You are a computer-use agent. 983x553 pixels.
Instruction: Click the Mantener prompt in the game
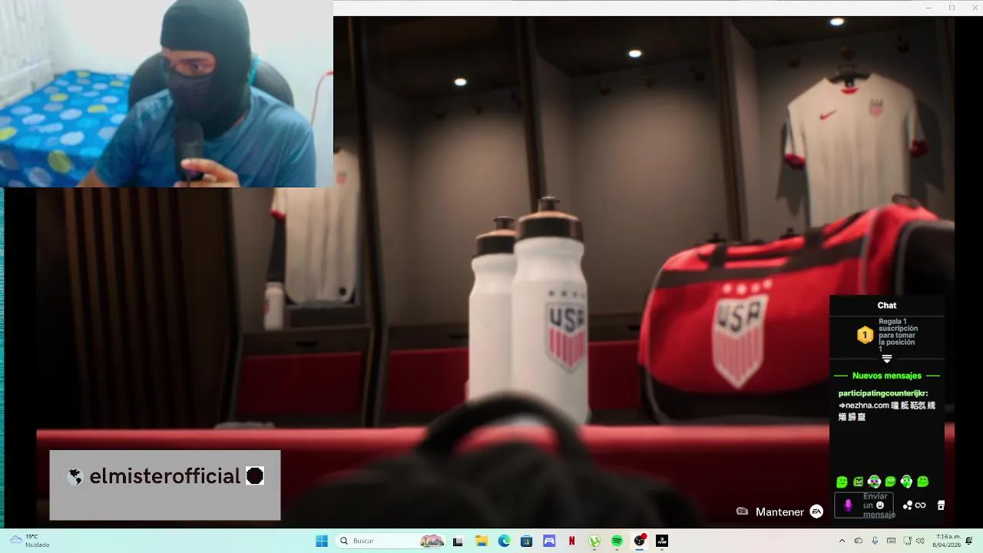point(779,512)
